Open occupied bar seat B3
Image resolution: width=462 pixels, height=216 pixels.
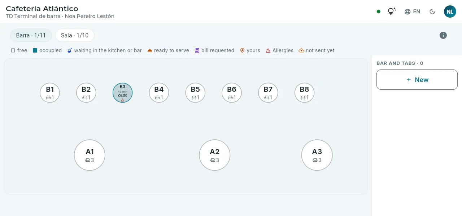pyautogui.click(x=123, y=93)
